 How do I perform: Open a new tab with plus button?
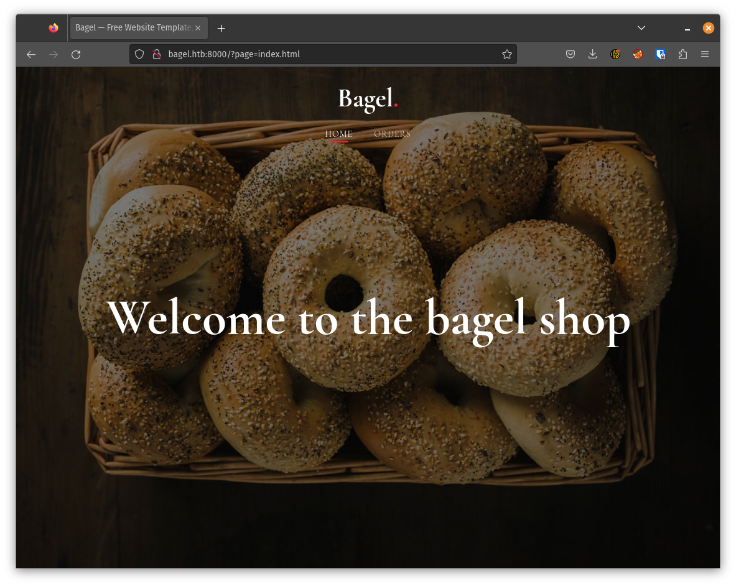221,29
